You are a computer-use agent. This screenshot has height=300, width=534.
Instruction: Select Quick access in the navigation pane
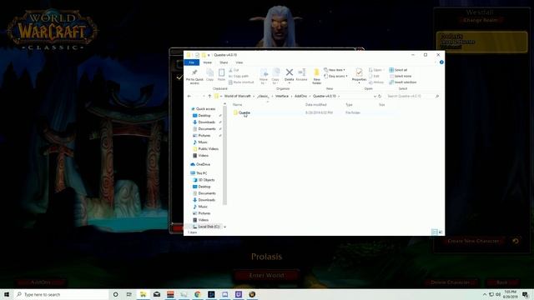tap(203, 109)
